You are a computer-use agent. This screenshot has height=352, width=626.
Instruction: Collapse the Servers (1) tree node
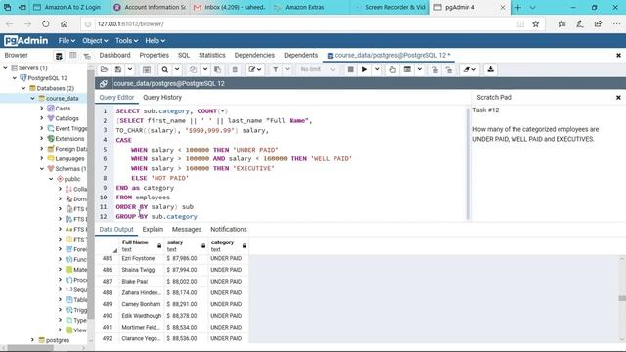coord(5,68)
